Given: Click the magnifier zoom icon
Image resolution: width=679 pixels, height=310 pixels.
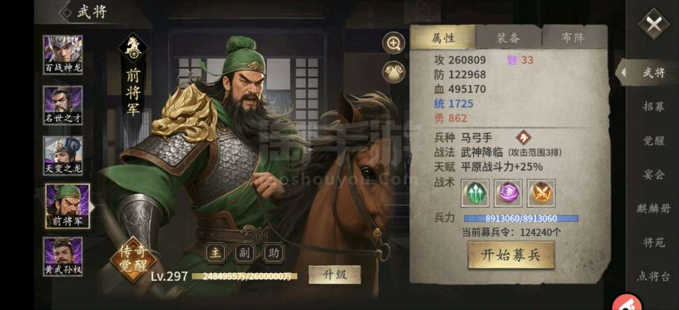Looking at the screenshot, I should pos(393,43).
